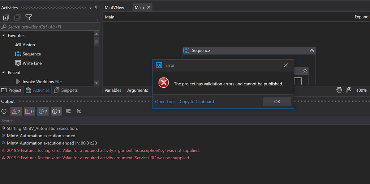The width and height of the screenshot is (370, 184).
Task: Click the scissors Clear All output icon
Action: point(79,111)
